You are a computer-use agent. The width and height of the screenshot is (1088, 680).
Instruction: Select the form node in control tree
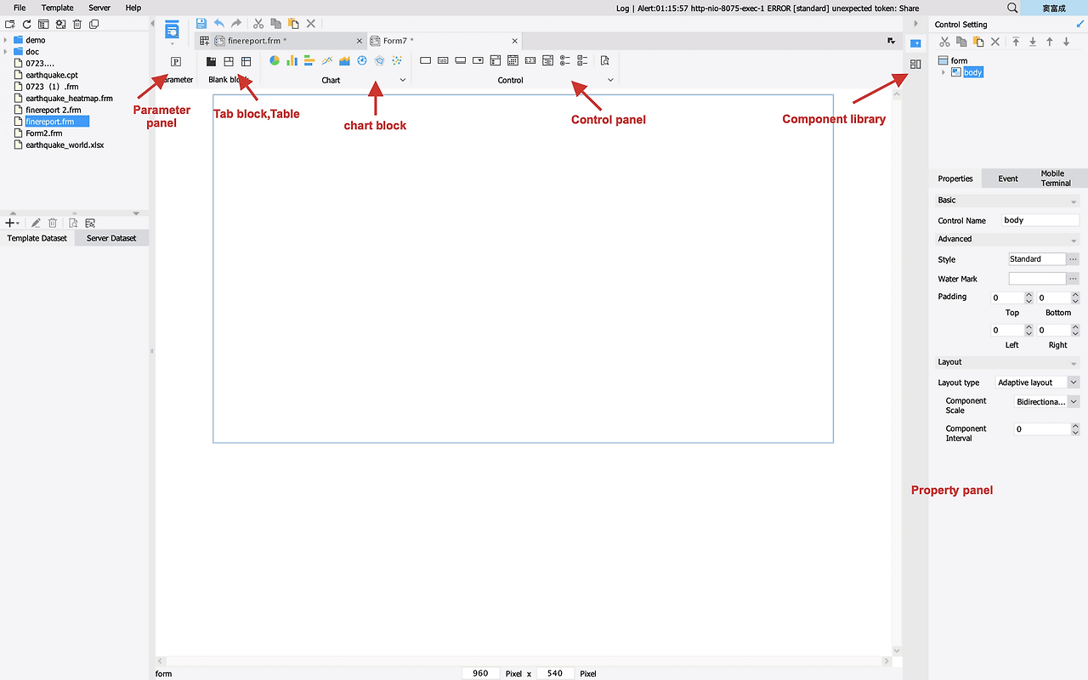point(959,60)
